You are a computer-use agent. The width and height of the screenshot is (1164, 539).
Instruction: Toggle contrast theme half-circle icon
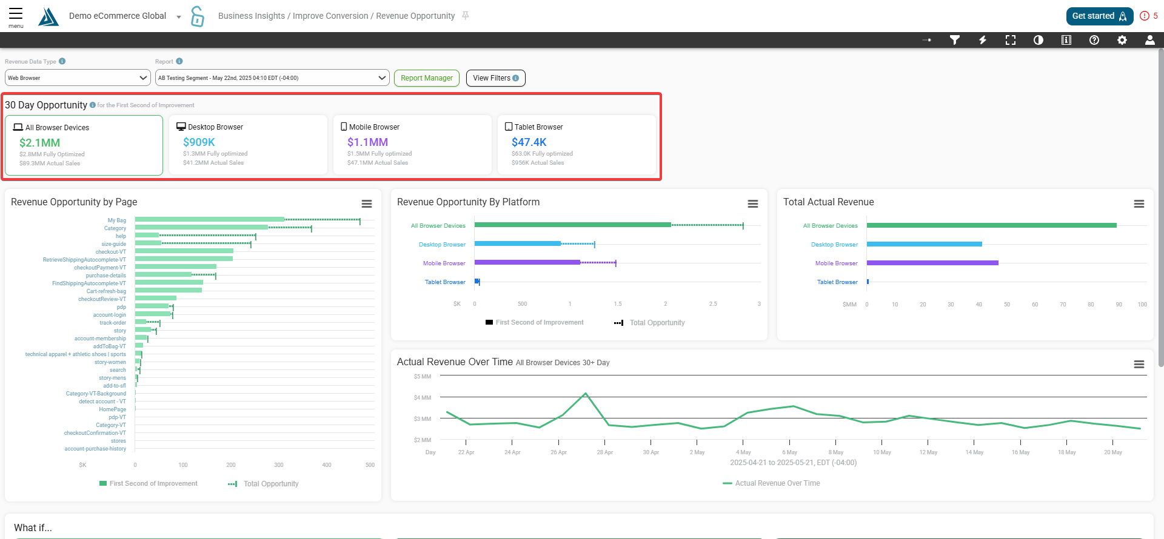pyautogui.click(x=1039, y=40)
